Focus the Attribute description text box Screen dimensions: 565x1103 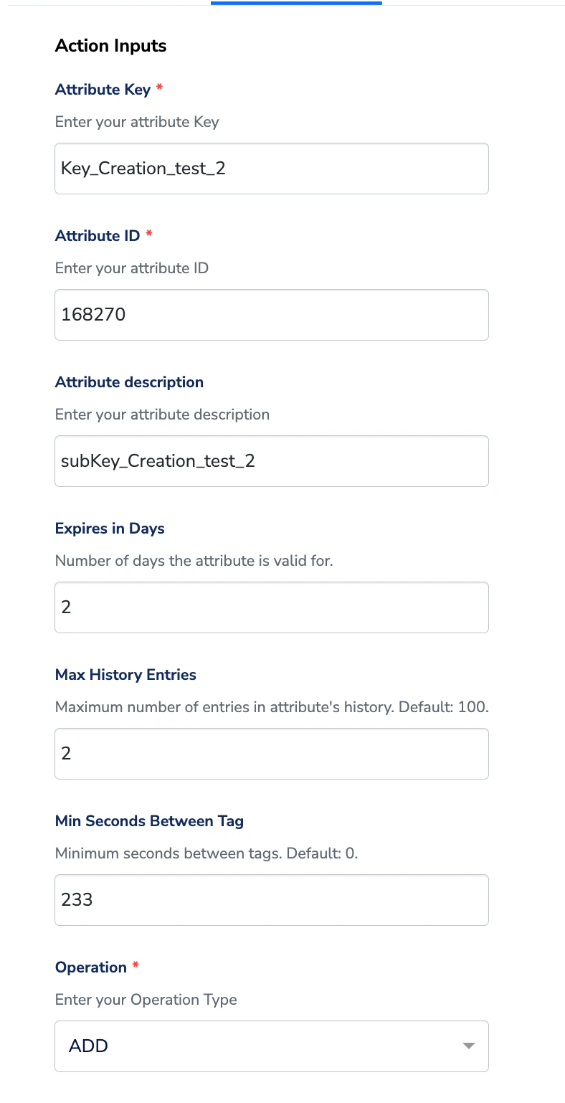coord(271,461)
